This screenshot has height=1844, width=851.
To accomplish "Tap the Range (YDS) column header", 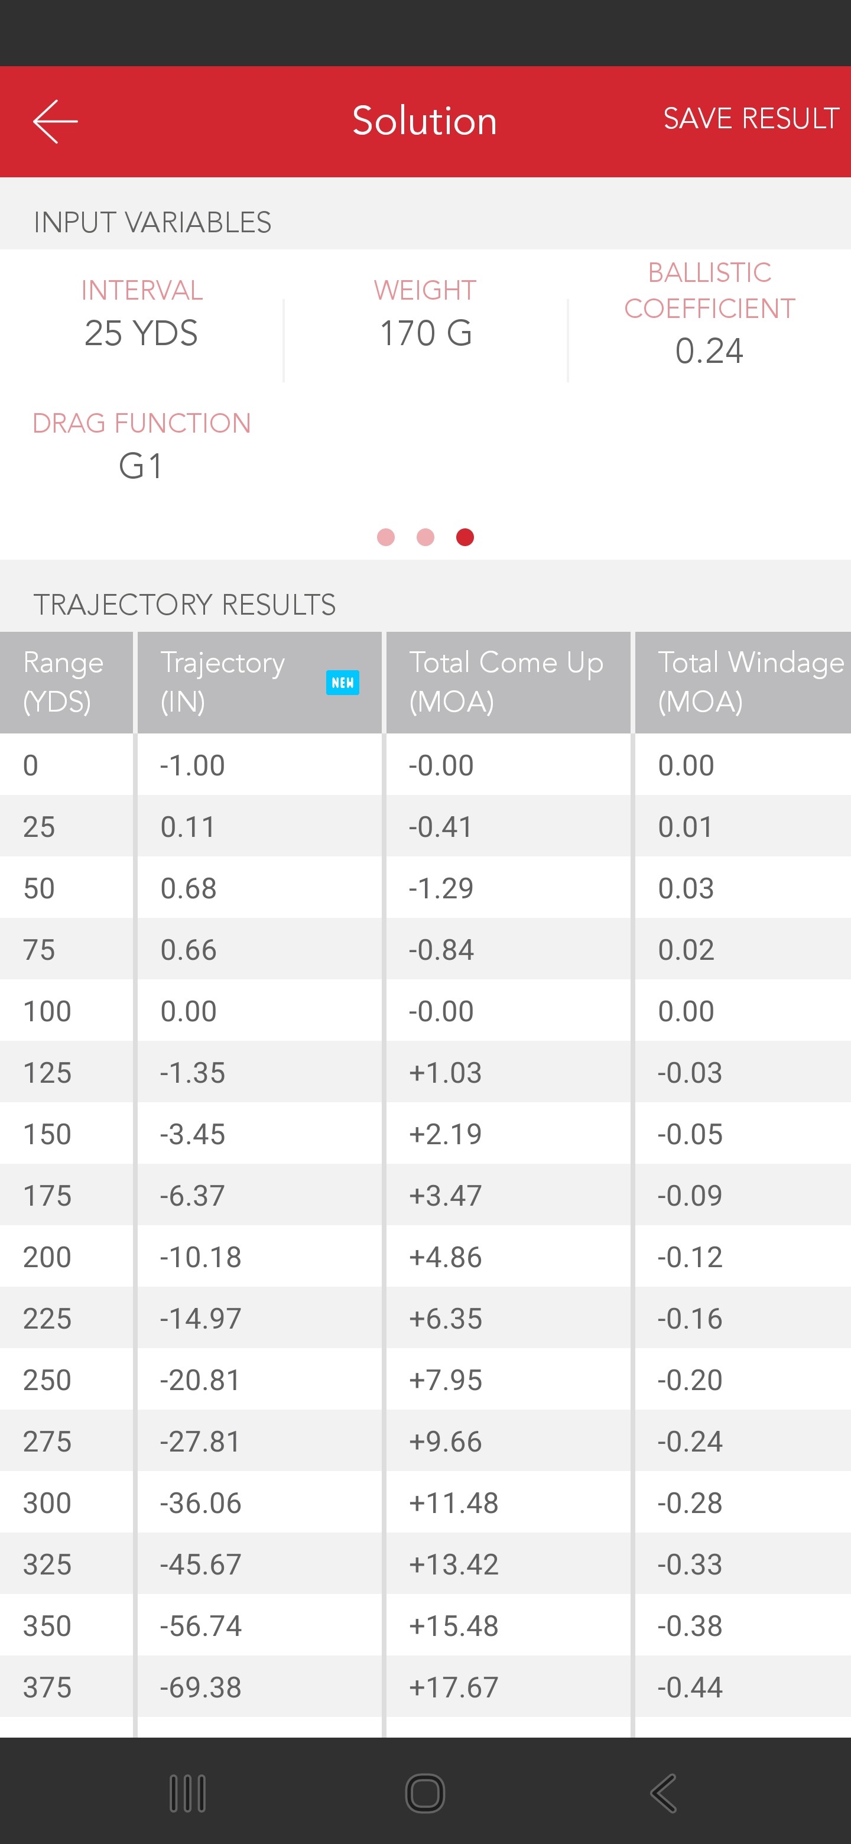I will pos(64,681).
